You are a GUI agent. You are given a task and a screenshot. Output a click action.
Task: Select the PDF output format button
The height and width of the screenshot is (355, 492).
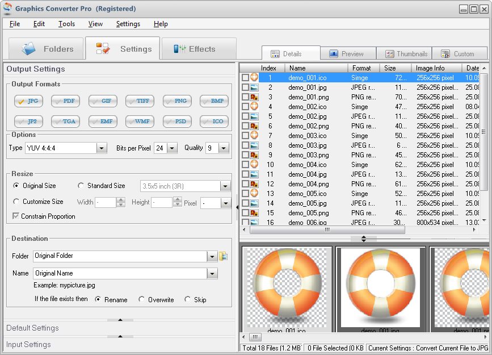coord(65,101)
